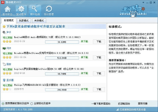Click the 显示器 monitor icon
The height and width of the screenshot is (112, 158).
4,80
